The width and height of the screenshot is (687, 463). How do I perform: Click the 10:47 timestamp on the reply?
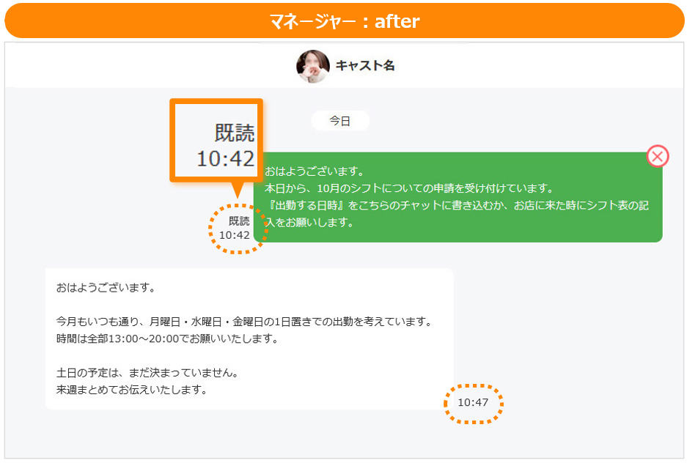[473, 403]
